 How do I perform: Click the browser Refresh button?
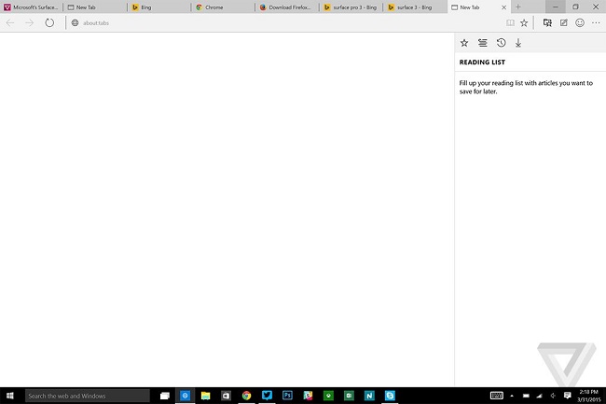point(49,22)
